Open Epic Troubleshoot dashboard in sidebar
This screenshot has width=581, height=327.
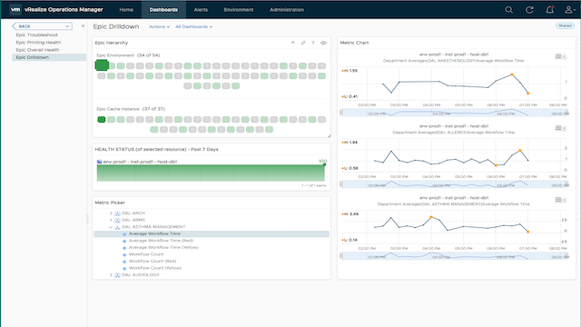point(36,35)
